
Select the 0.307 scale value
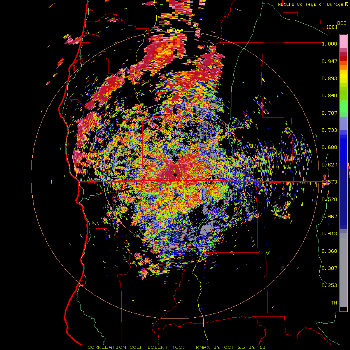[x=329, y=268]
